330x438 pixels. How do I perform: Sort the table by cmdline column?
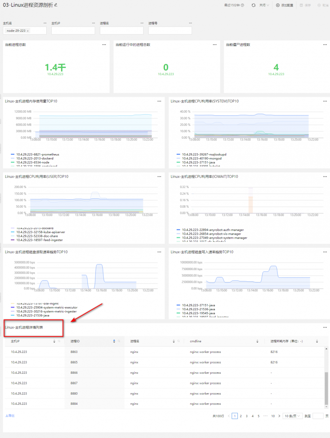(x=257, y=341)
